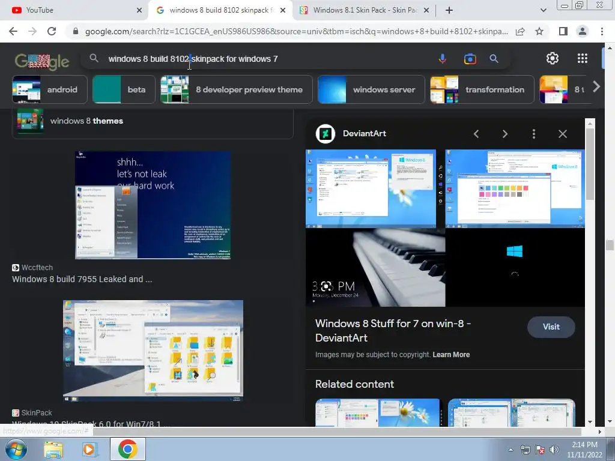The width and height of the screenshot is (615, 461).
Task: Close the DeviantArt image preview panel
Action: (562, 134)
